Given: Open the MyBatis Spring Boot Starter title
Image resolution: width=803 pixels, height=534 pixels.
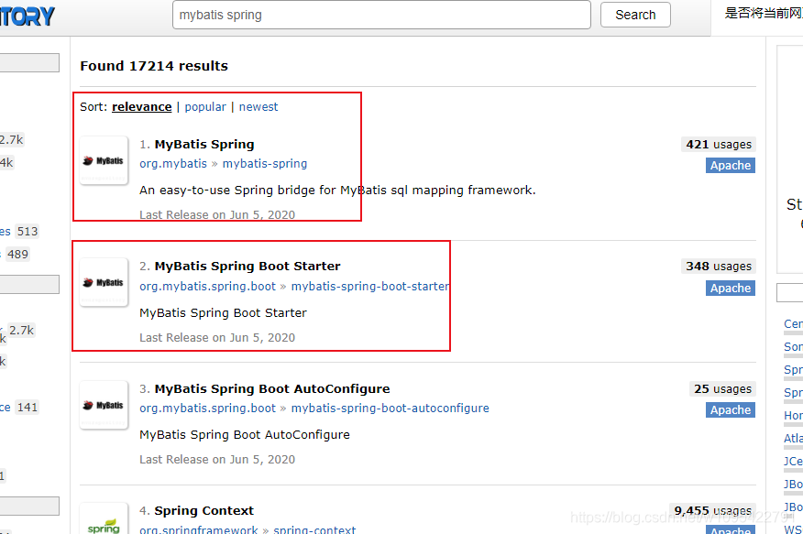Looking at the screenshot, I should [x=247, y=266].
